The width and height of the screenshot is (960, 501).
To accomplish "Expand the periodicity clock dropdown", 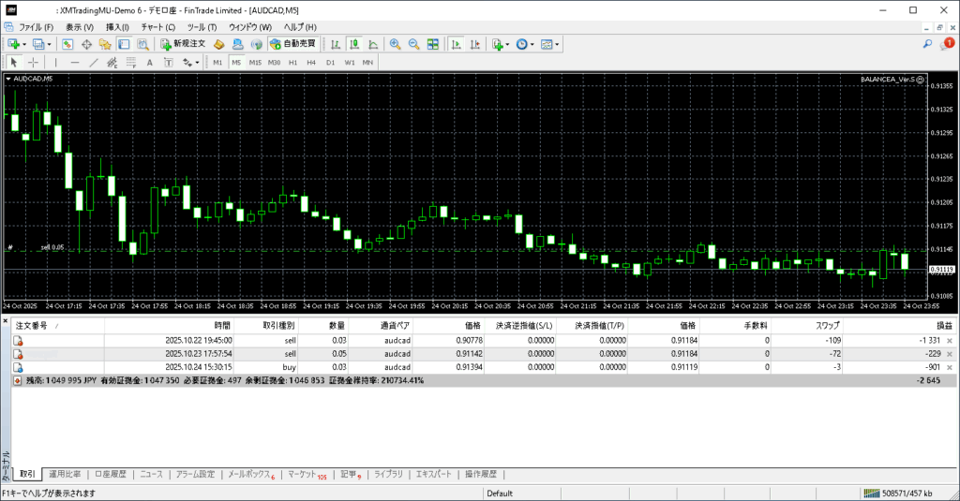I will point(532,44).
